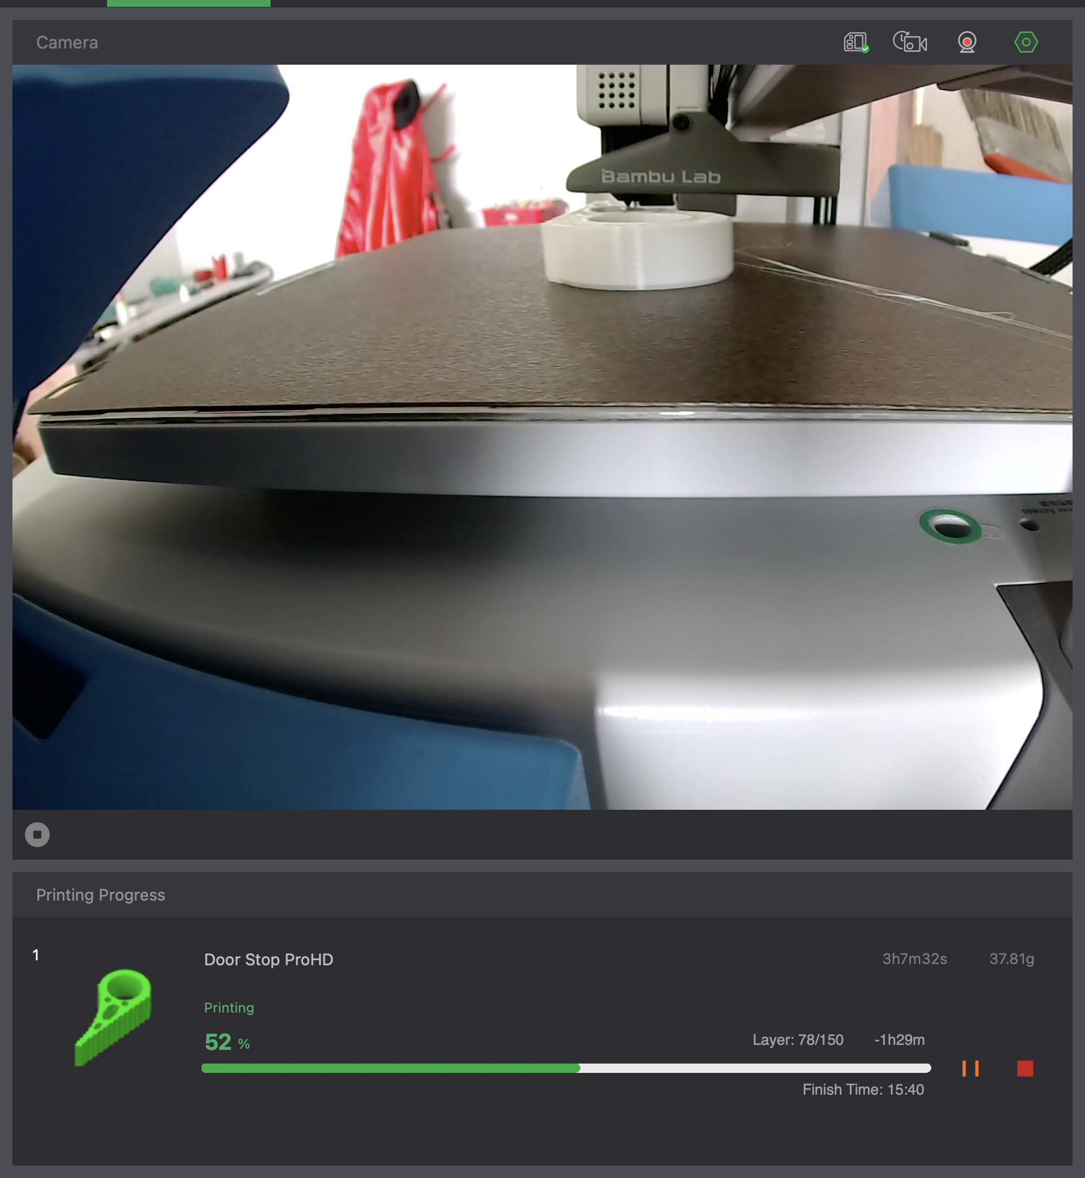Click plate number 1 label

pos(36,955)
